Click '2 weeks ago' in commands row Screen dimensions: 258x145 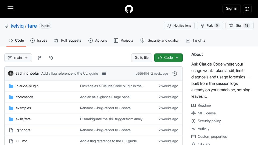click(x=168, y=97)
